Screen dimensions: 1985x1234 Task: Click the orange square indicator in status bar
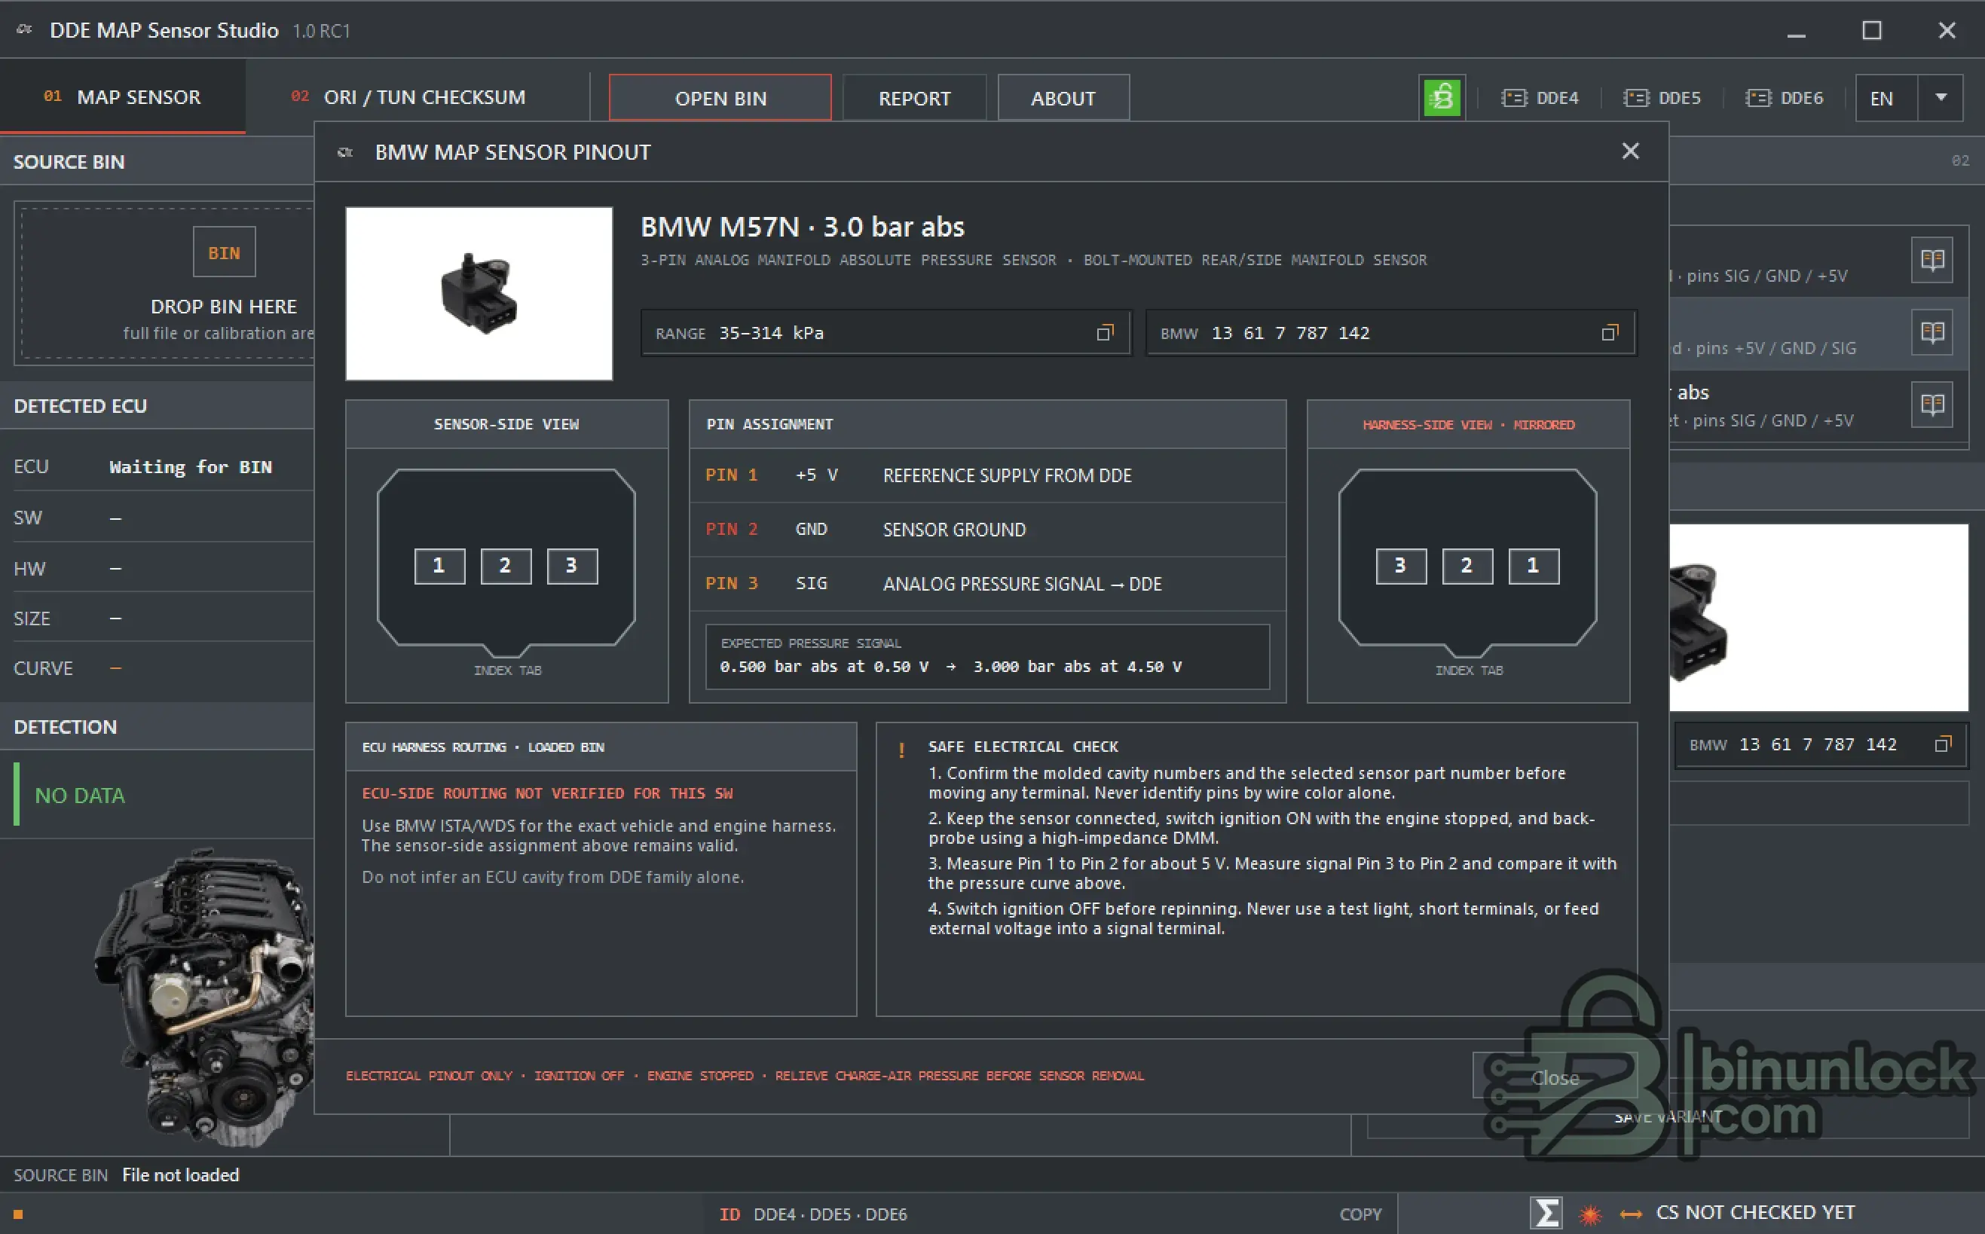pyautogui.click(x=18, y=1214)
